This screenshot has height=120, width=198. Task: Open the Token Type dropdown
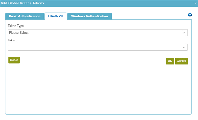98,33
